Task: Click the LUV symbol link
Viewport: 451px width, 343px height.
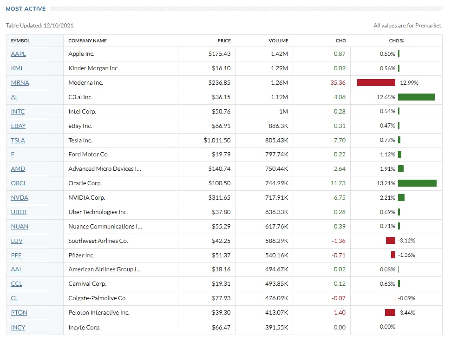Action: (17, 241)
